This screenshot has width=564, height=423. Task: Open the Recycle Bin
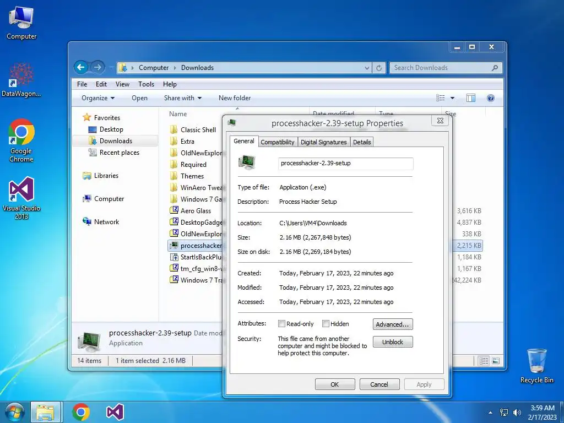536,366
